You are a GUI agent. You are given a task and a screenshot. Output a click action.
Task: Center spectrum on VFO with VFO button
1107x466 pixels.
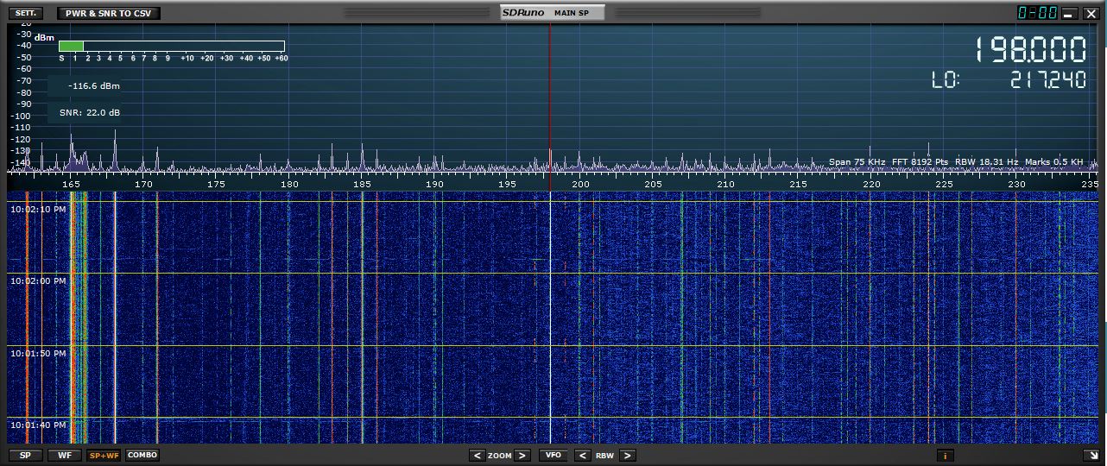[553, 456]
